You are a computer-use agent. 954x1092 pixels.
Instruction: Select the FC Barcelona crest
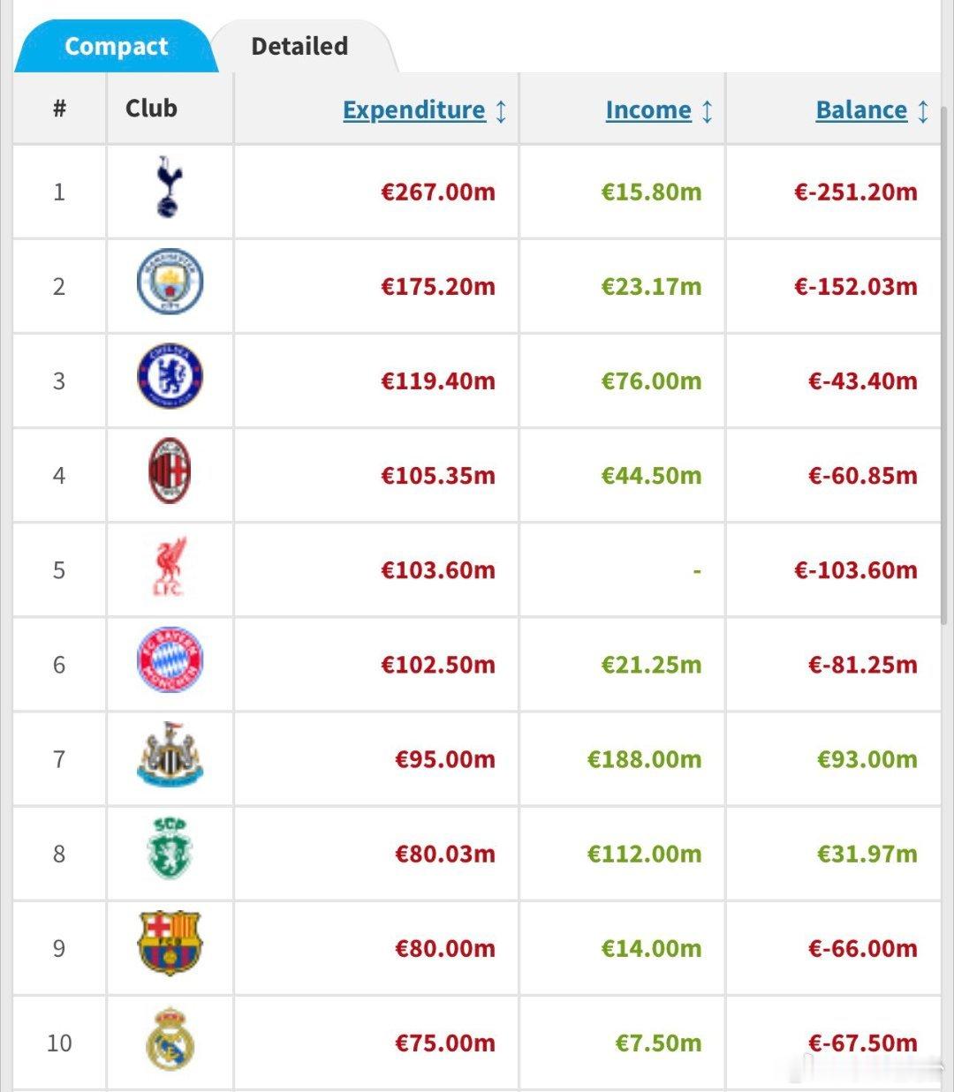pos(170,943)
